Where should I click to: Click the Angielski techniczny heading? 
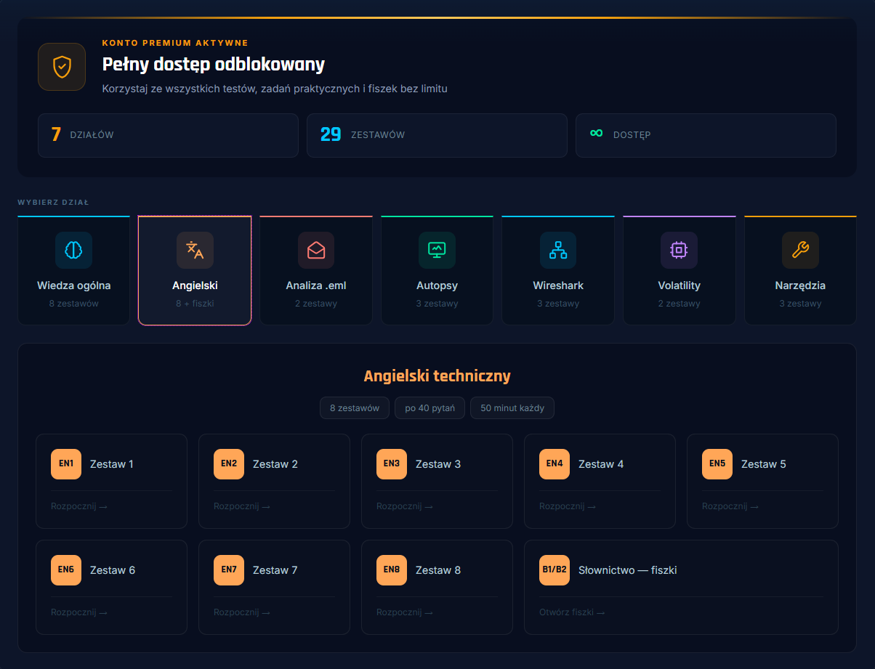(x=437, y=376)
